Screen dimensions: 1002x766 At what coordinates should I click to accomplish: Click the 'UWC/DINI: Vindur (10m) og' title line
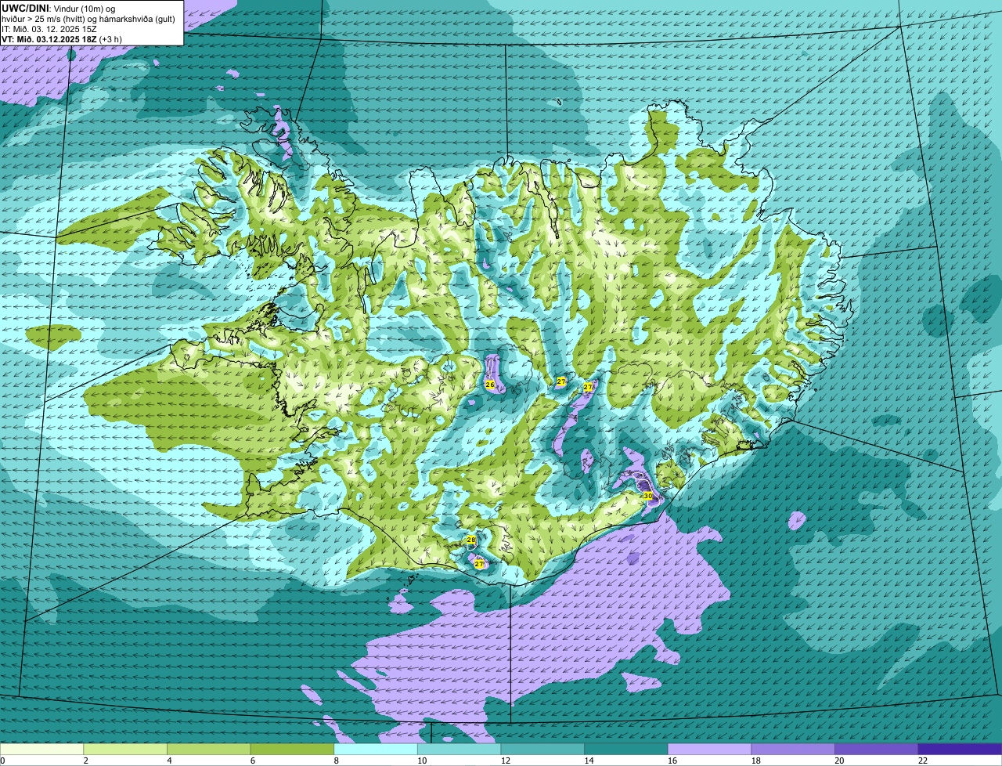pos(59,8)
